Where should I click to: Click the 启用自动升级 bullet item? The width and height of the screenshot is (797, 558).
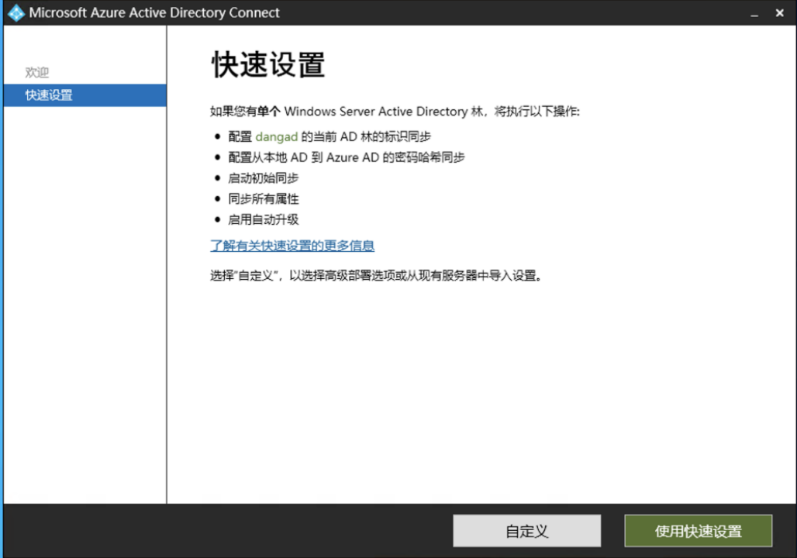[x=264, y=220]
